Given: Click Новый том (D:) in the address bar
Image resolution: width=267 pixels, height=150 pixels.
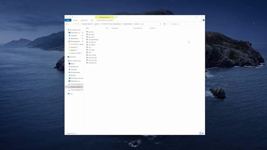Looking at the screenshot, I should pyautogui.click(x=87, y=24).
